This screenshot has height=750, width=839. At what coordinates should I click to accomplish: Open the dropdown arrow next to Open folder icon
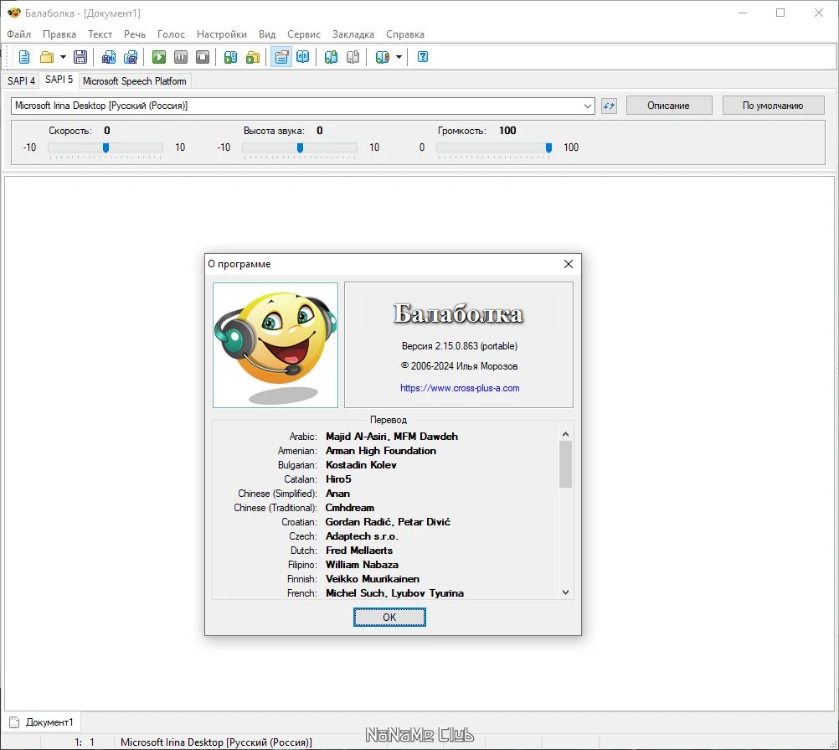point(63,57)
